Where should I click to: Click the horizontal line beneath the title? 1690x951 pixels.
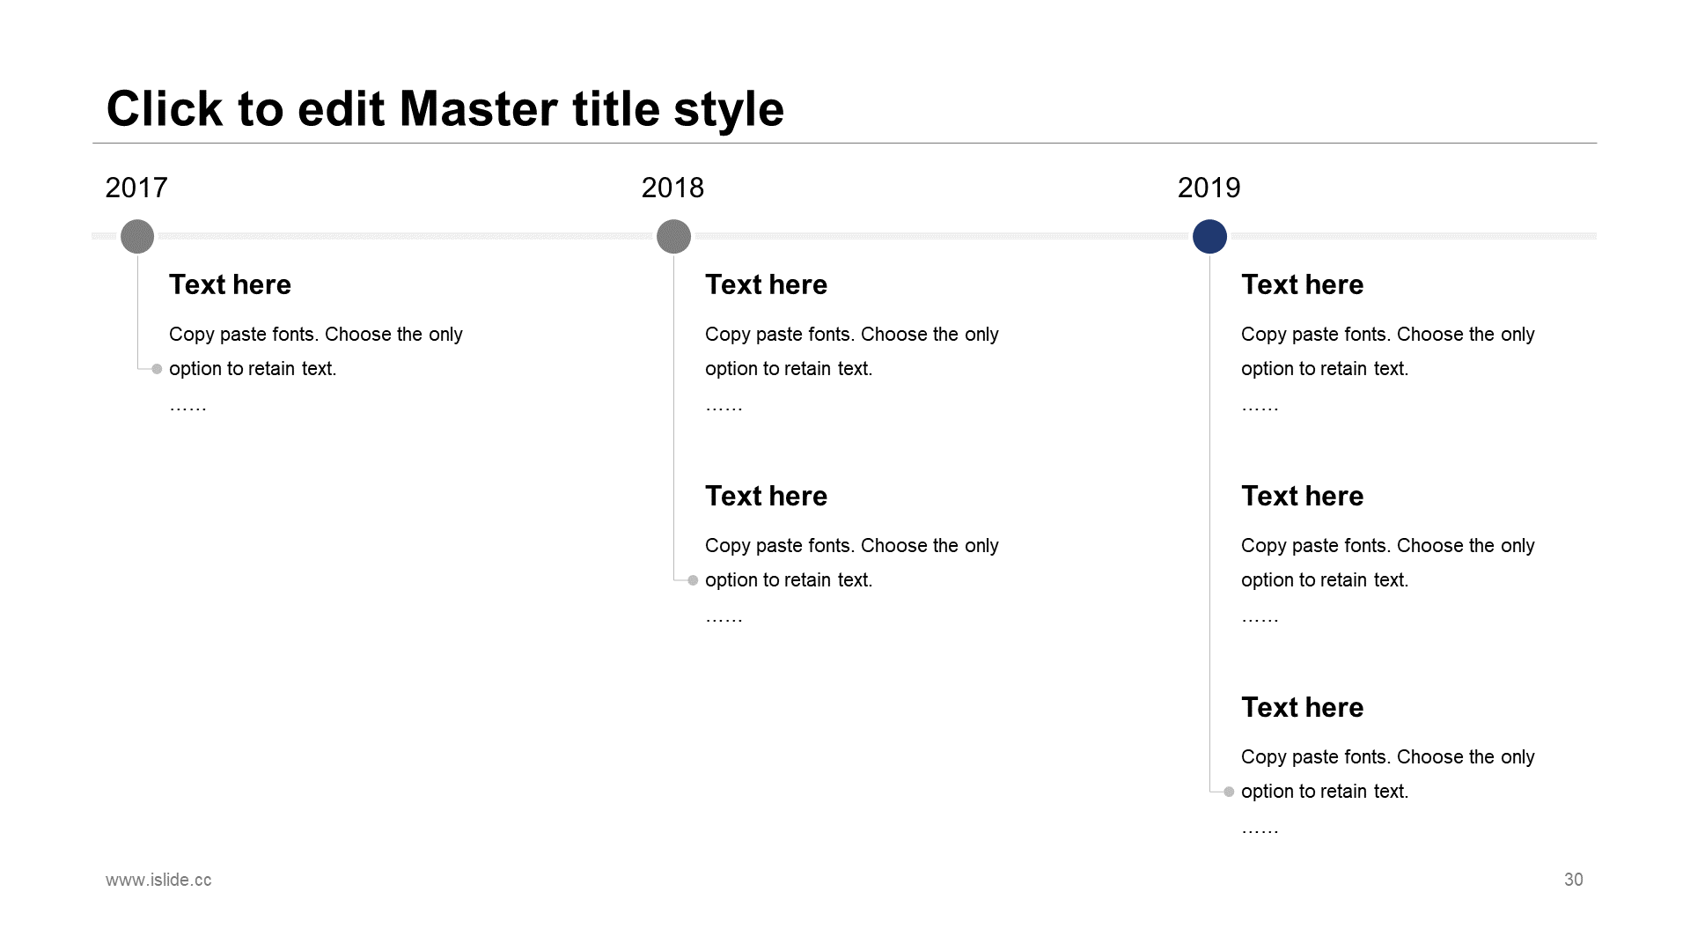(844, 143)
